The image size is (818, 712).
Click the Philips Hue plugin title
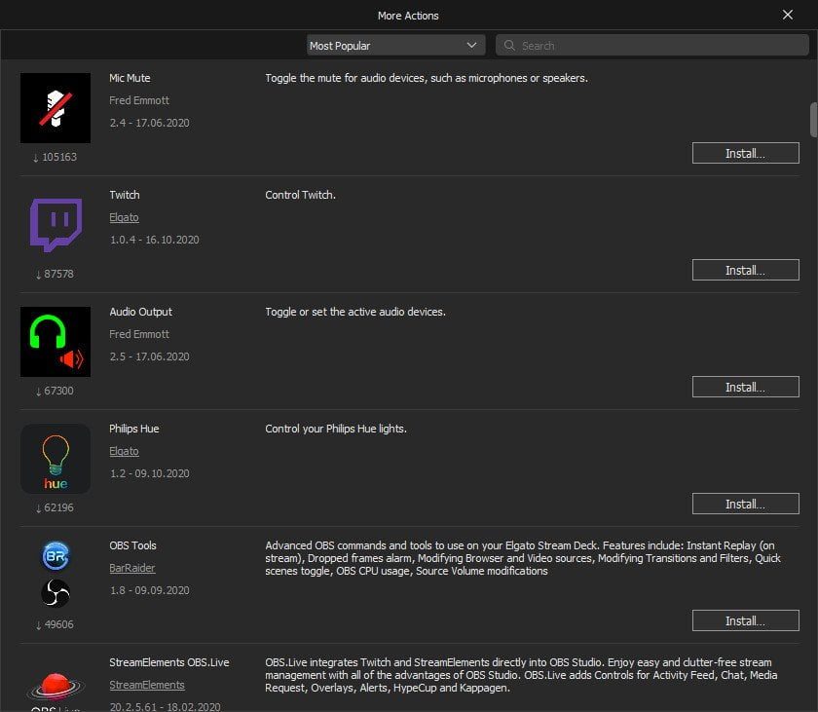coord(134,429)
